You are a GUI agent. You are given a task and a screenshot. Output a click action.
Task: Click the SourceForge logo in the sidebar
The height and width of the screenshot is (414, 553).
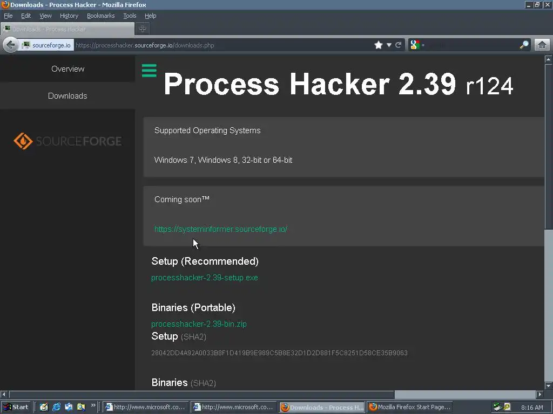[x=68, y=141]
